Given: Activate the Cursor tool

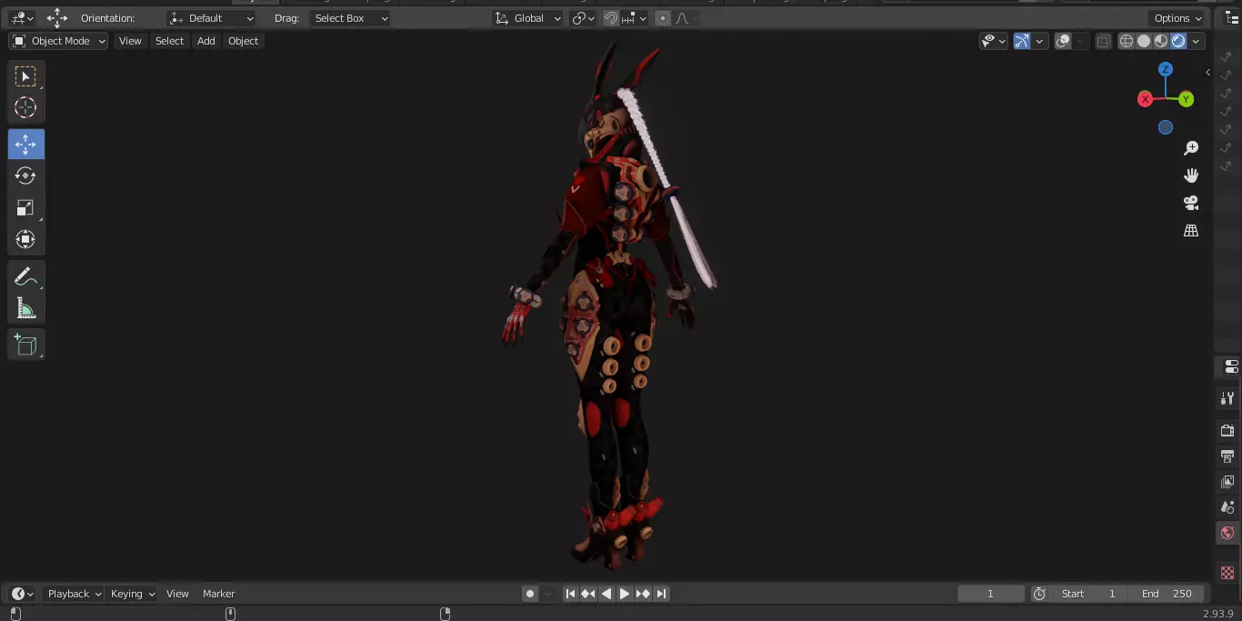Looking at the screenshot, I should (x=26, y=107).
